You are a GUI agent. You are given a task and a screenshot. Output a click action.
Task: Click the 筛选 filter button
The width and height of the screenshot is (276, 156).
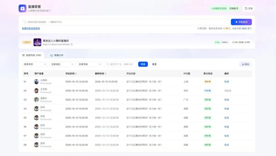143,64
